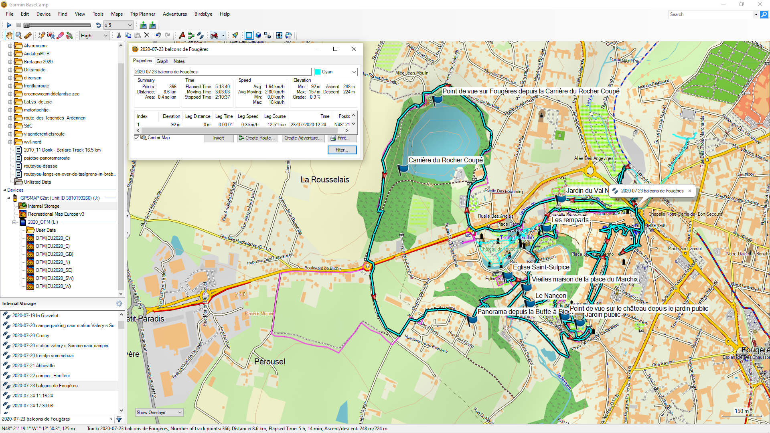
Task: Select the Hand pan tool
Action: click(9, 35)
